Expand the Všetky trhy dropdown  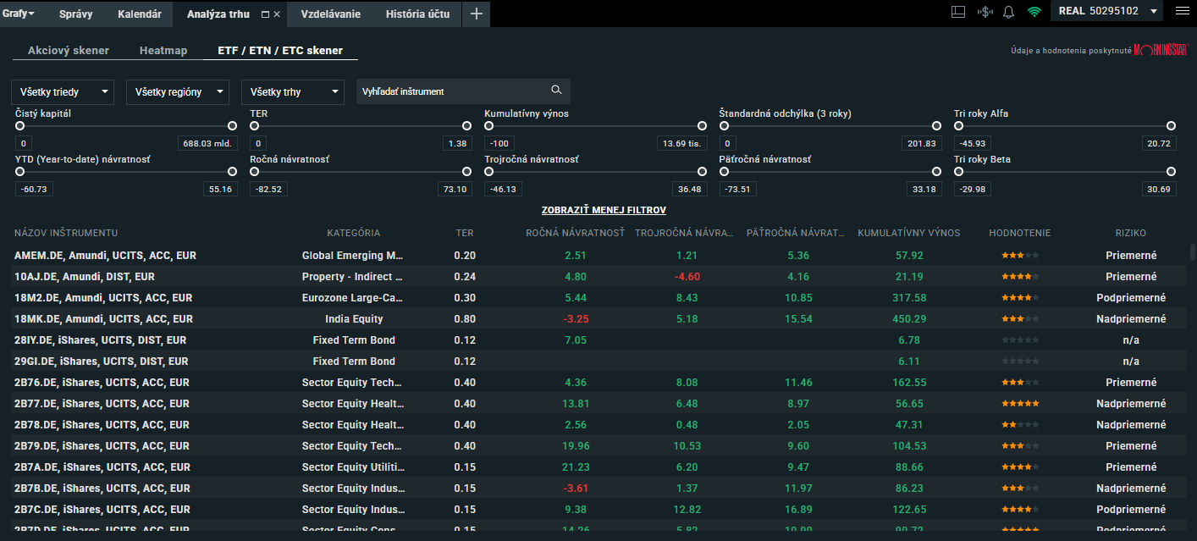click(292, 91)
